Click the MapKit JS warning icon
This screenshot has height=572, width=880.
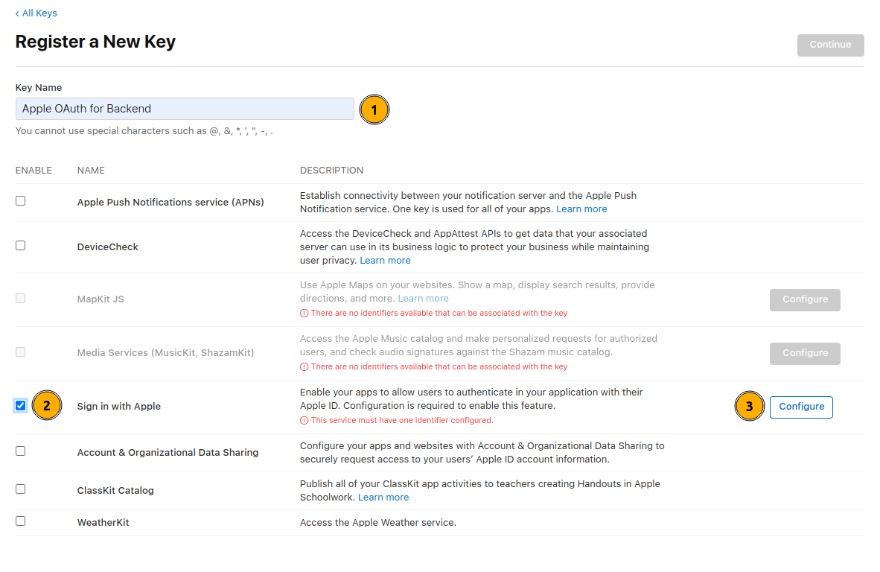click(x=304, y=314)
